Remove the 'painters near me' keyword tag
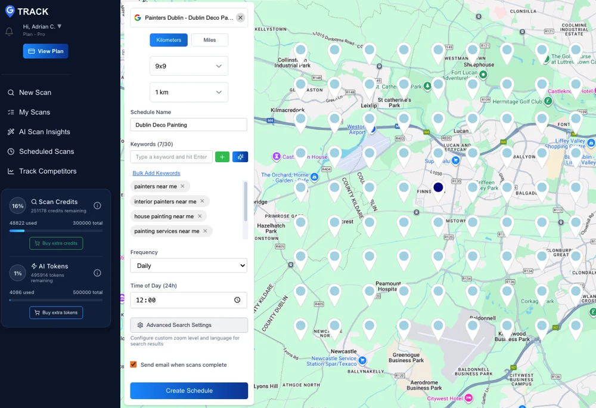This screenshot has width=596, height=408. [x=182, y=187]
